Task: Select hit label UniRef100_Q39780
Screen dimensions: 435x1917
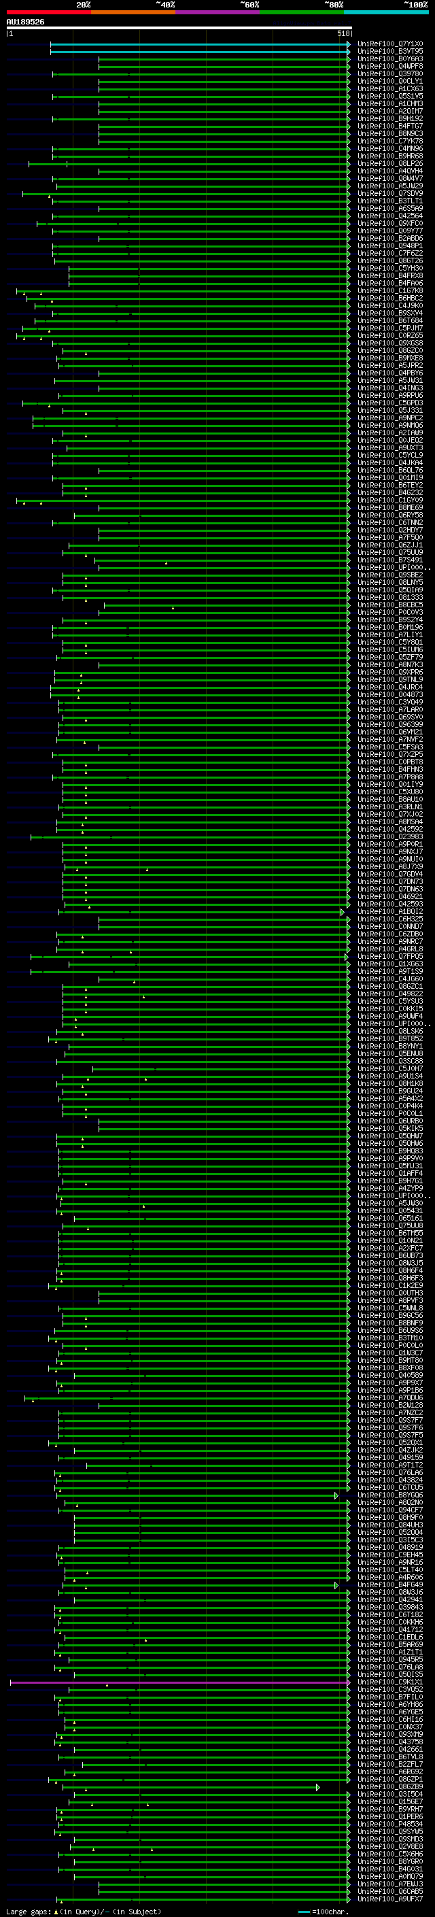Action: click(390, 73)
